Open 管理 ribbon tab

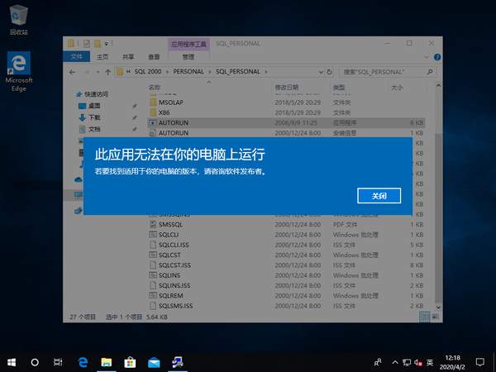coord(188,56)
